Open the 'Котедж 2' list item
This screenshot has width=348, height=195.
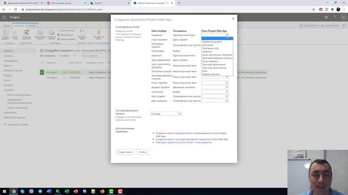coord(52,77)
